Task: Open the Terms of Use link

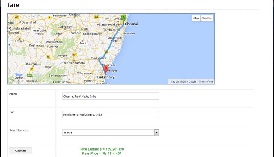Action: coord(206,81)
